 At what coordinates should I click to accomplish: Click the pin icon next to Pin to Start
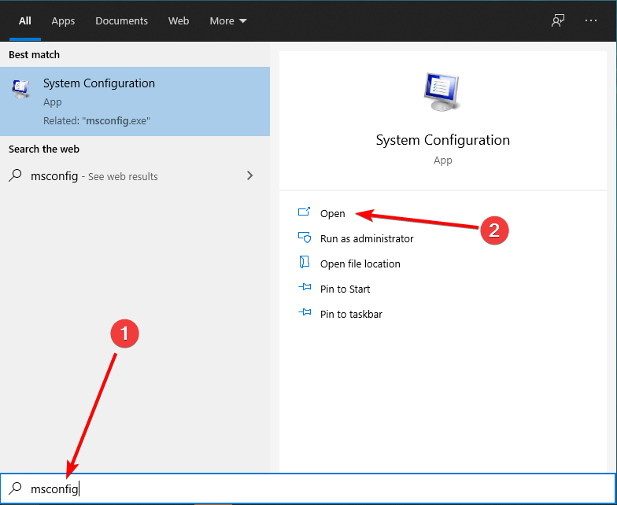pyautogui.click(x=305, y=289)
